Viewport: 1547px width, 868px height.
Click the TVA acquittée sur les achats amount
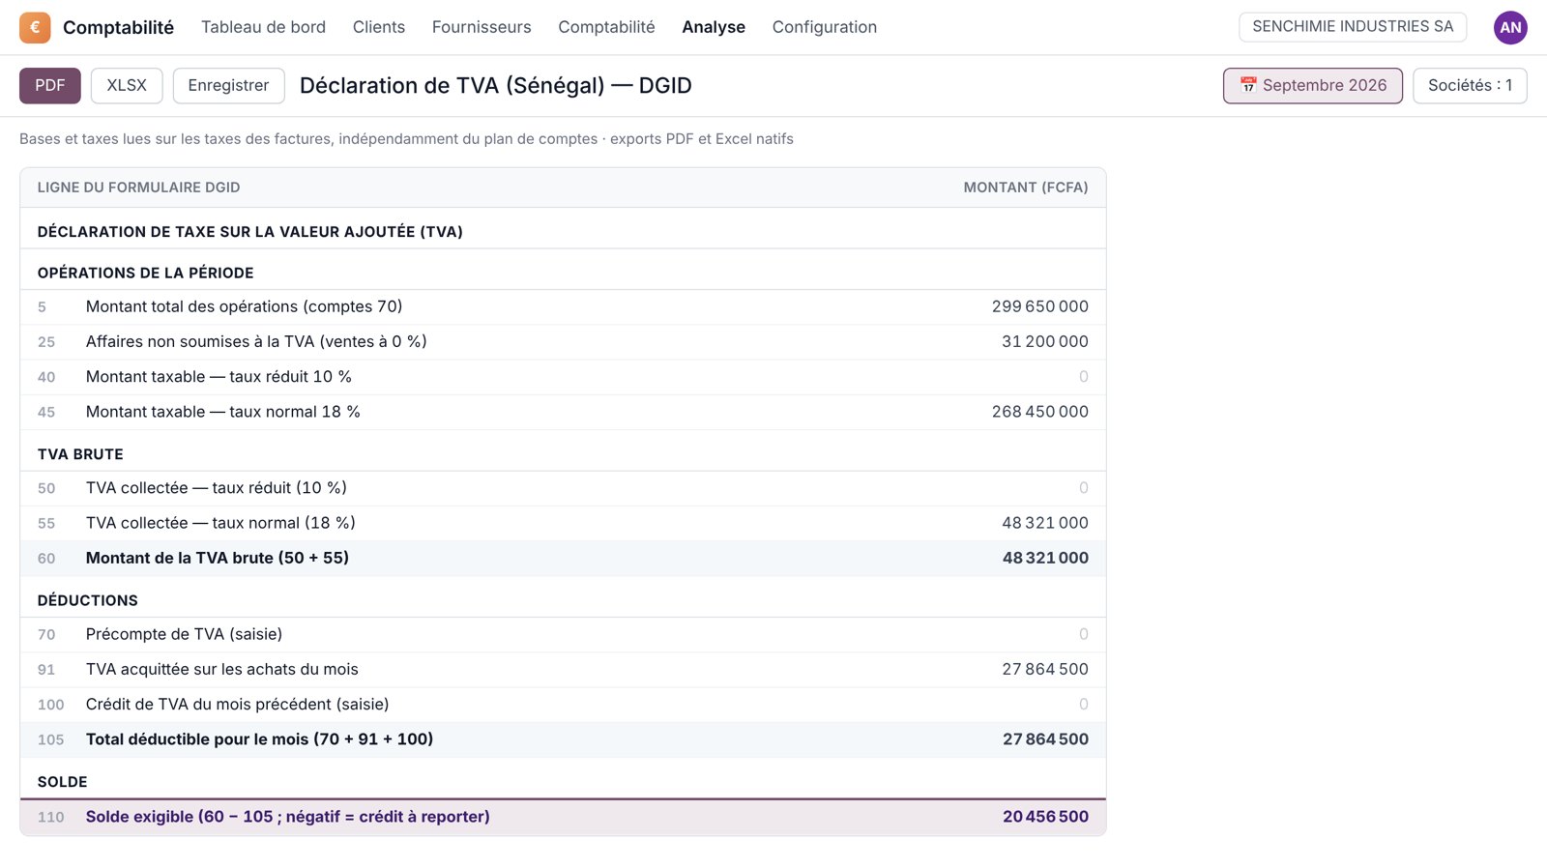pos(1045,669)
